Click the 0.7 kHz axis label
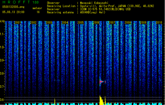The image size is (165, 105). pos(2,87)
